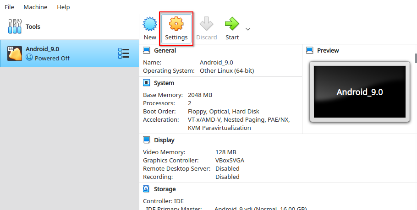
Task: Click the Discard arrow icon
Action: point(206,24)
